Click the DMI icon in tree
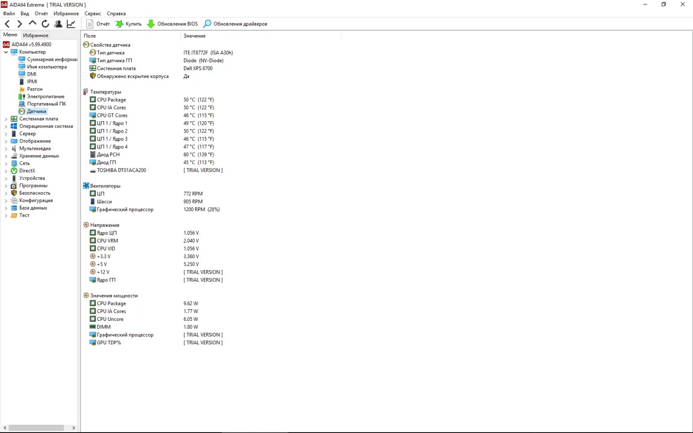Viewport: 693px width, 433px height. pos(22,74)
